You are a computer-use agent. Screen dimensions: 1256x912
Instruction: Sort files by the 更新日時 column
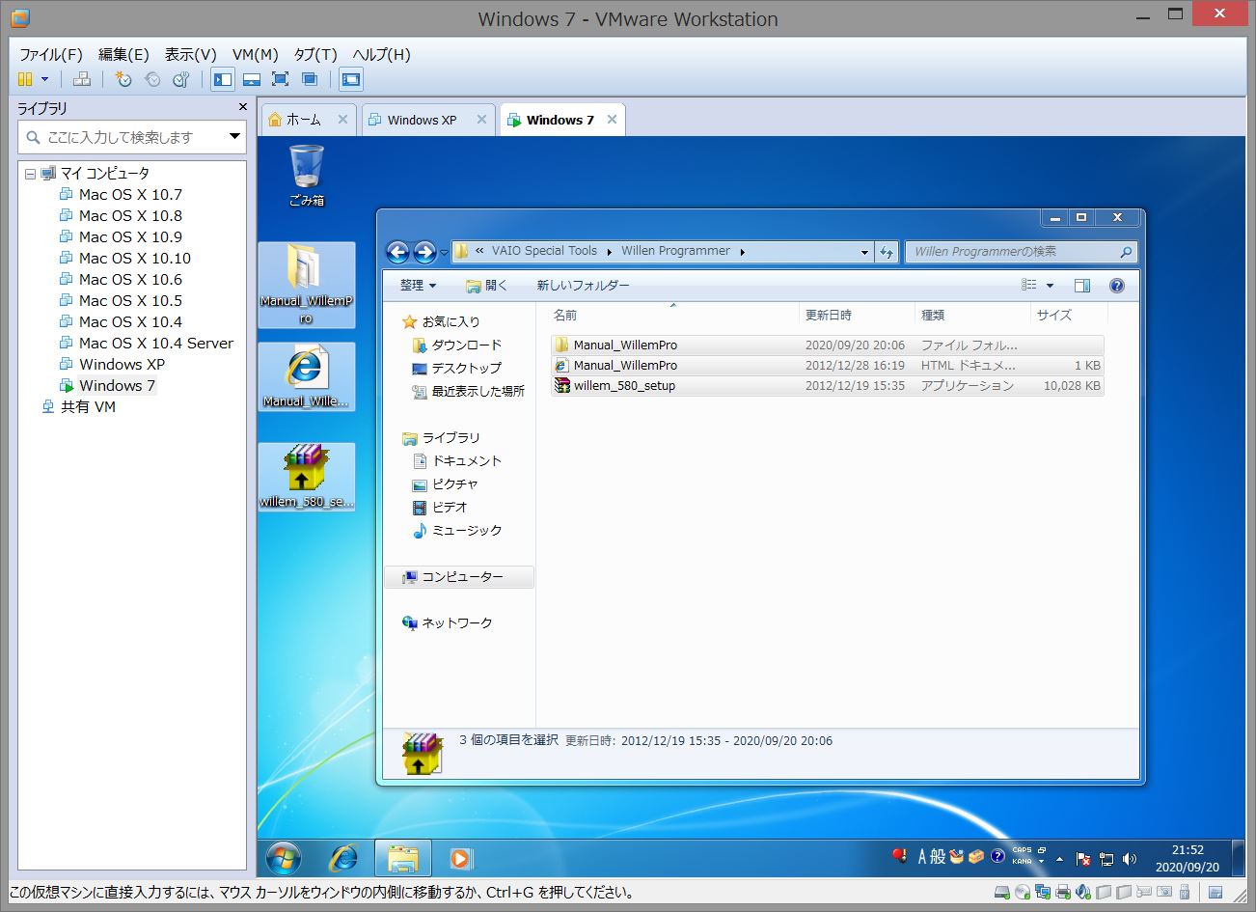pyautogui.click(x=829, y=315)
